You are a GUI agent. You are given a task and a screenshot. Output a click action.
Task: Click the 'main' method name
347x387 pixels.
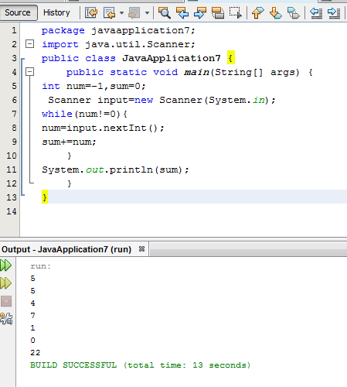[x=196, y=72]
